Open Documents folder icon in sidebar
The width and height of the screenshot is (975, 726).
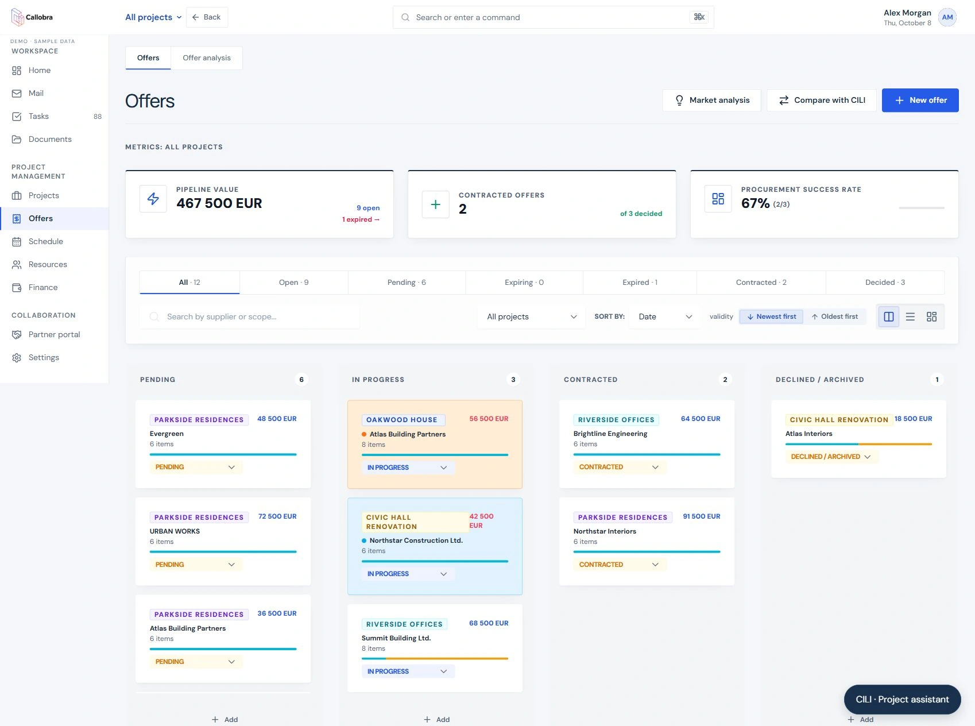coord(17,140)
